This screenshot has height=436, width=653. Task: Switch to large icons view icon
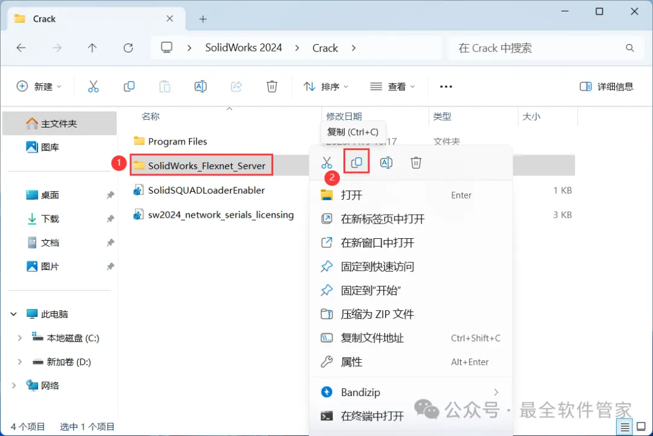pos(642,427)
